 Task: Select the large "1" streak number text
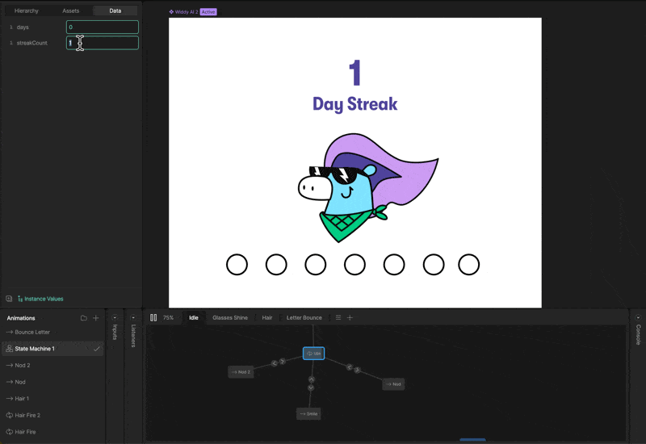pos(354,73)
